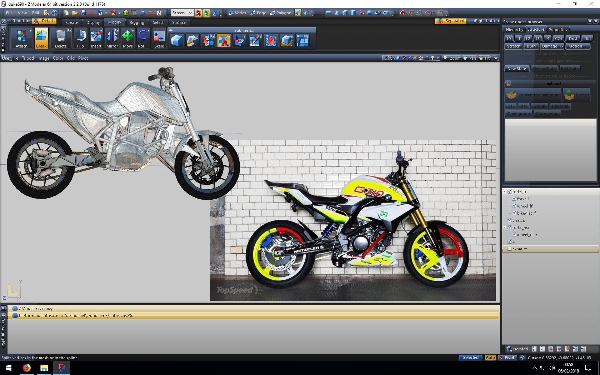Enable Polygon selection mode
The height and width of the screenshot is (375, 600).
pyautogui.click(x=281, y=13)
